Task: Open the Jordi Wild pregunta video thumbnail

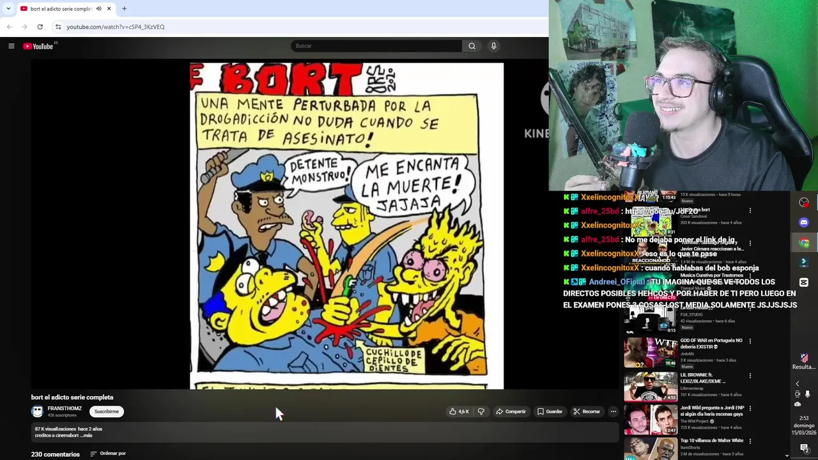Action: [x=651, y=419]
